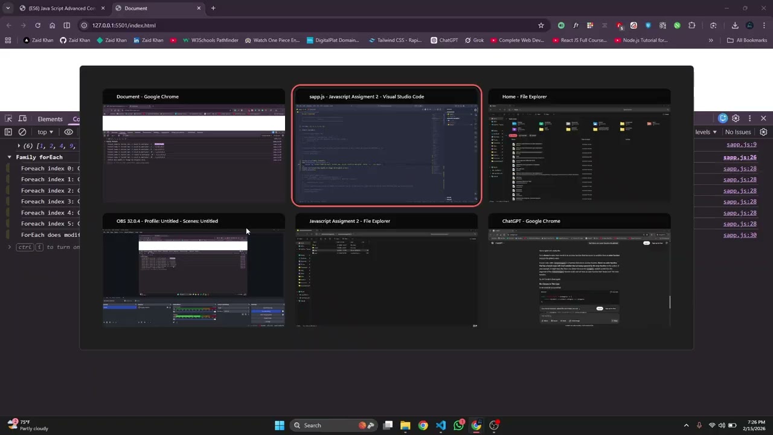Viewport: 773px width, 435px height.
Task: Click the No Issues indicator
Action: pyautogui.click(x=738, y=132)
